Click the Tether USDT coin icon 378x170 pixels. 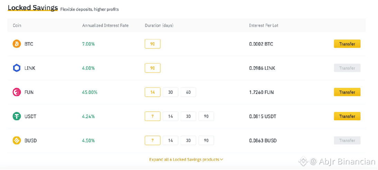(x=17, y=116)
